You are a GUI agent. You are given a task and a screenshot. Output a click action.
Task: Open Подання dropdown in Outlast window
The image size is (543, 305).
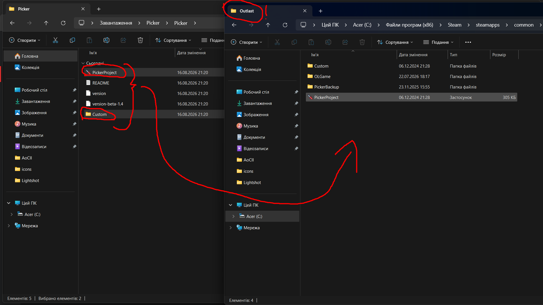click(438, 42)
